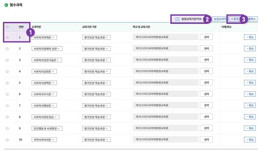Check the row 2 checkbox for 사회복지법제와 실천
267x152 pixels.
coord(7,49)
